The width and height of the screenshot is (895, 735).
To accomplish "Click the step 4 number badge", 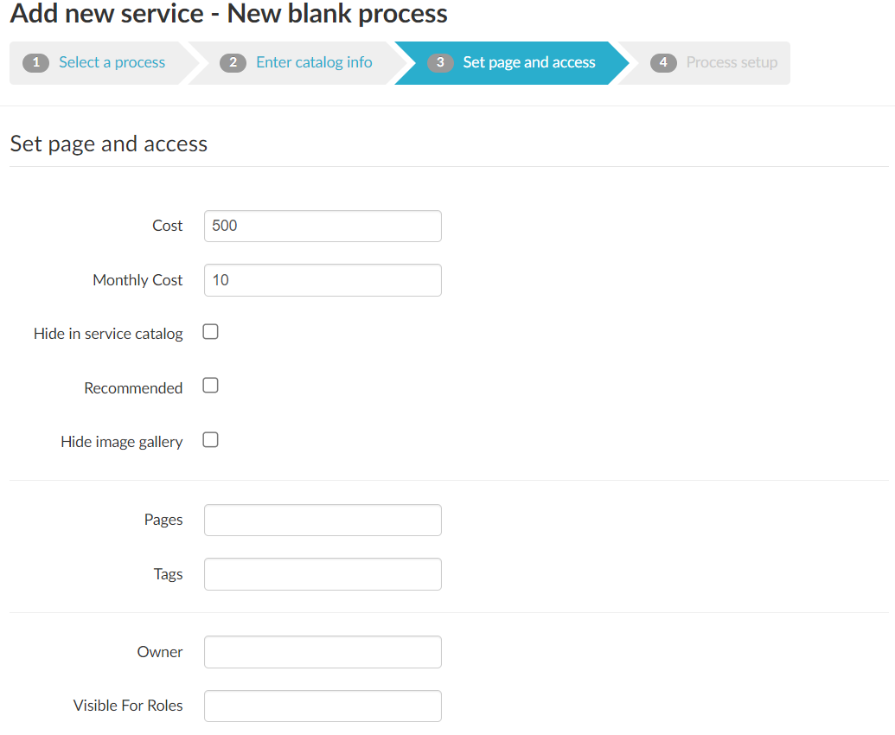I will (x=663, y=63).
